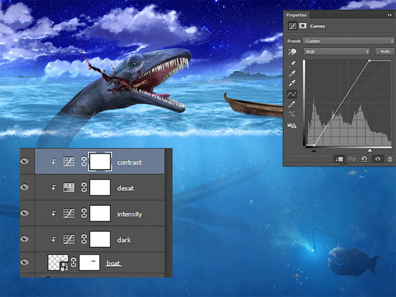Select the intensity layer mask thumbnail

click(100, 213)
